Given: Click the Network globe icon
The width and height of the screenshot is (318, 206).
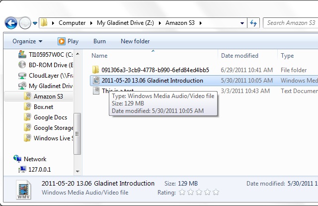Looking at the screenshot, I should (x=17, y=159).
